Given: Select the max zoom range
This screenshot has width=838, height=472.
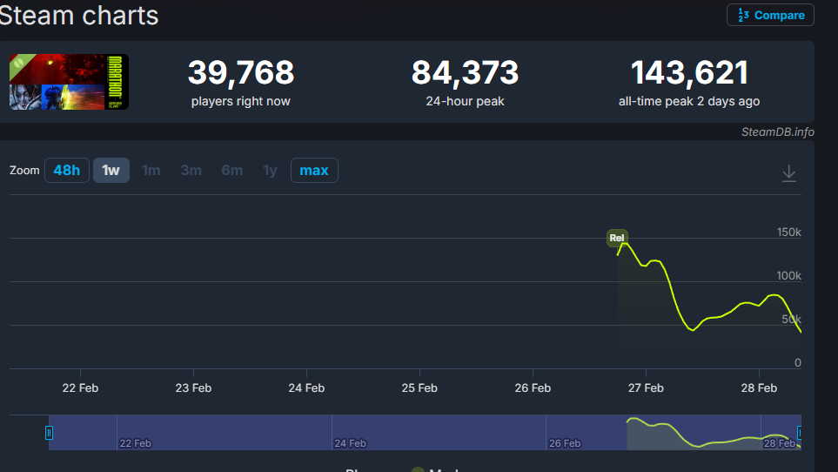Looking at the screenshot, I should (x=314, y=170).
